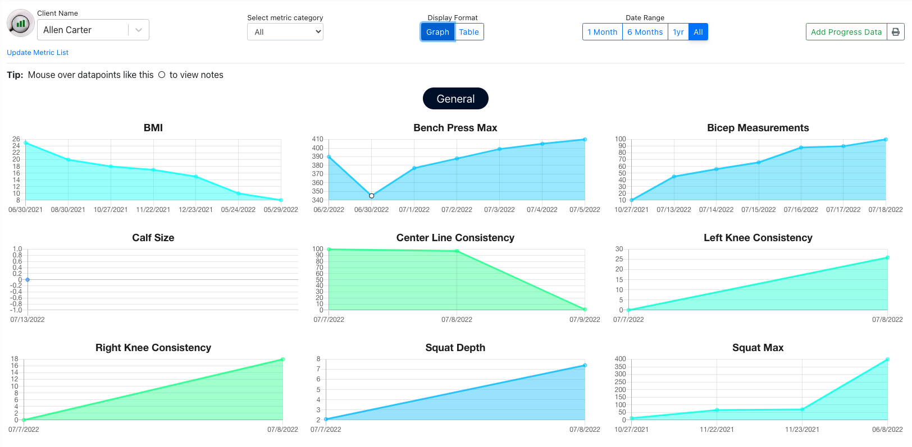Switch display format to Table
Viewport: 912px width, 447px height.
(x=469, y=32)
